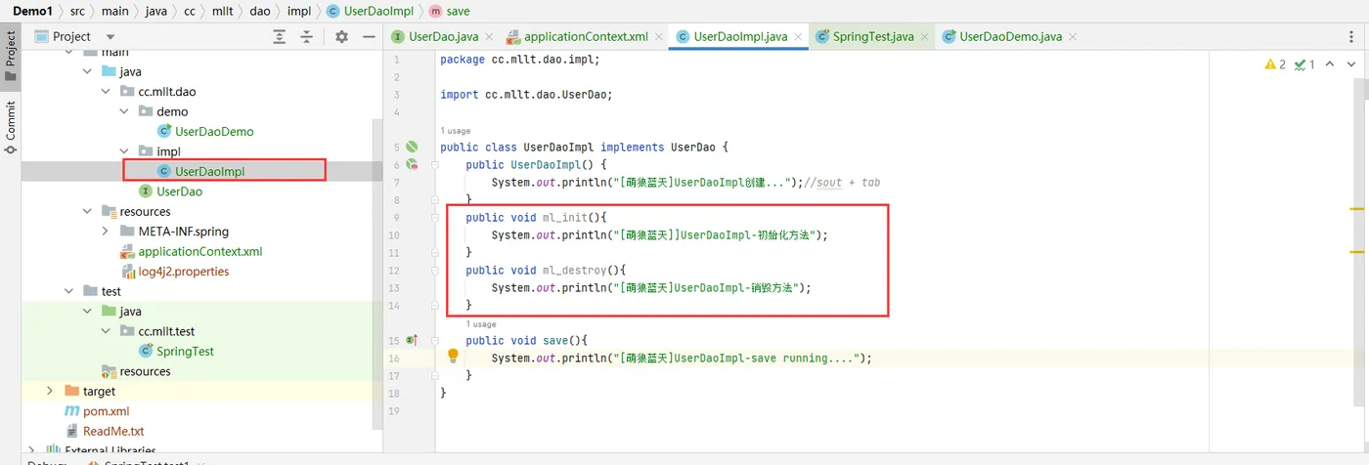Select test resources folder in tree
The height and width of the screenshot is (465, 1369).
[x=145, y=371]
